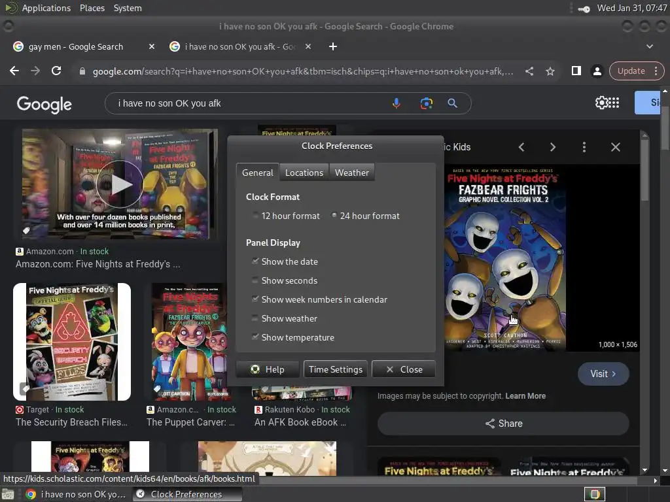Click the preview panel vertical scrollbar
Viewport: 670px width, 502px height.
tap(644, 171)
